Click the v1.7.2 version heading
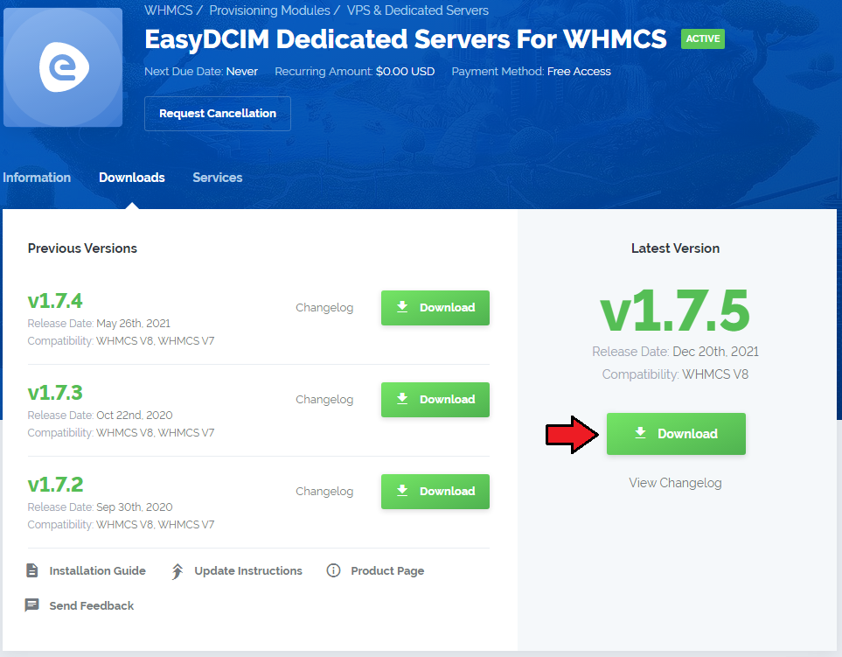Image resolution: width=842 pixels, height=657 pixels. click(x=55, y=485)
